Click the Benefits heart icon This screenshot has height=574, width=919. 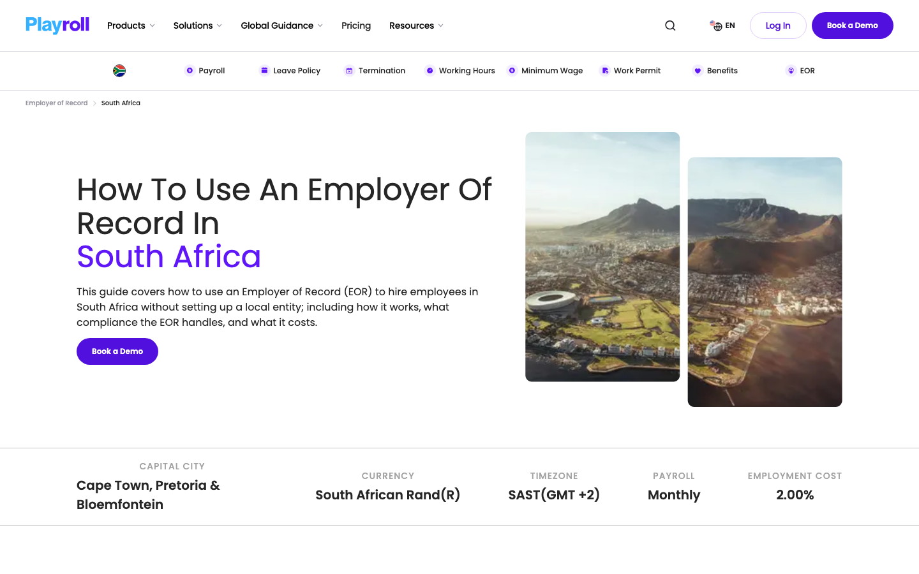coord(698,71)
